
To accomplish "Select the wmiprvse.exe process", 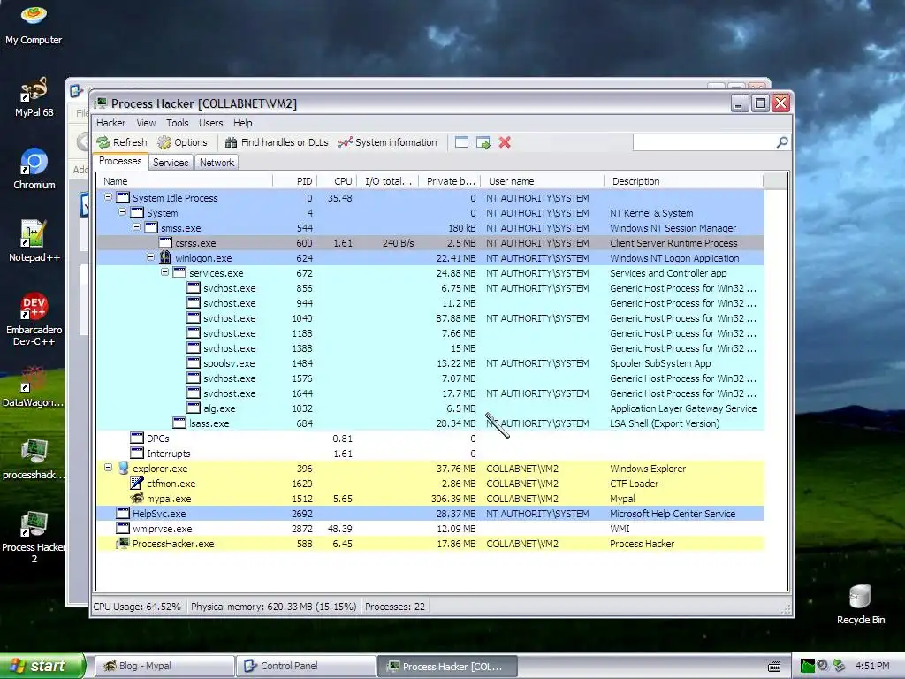I will [x=430, y=529].
